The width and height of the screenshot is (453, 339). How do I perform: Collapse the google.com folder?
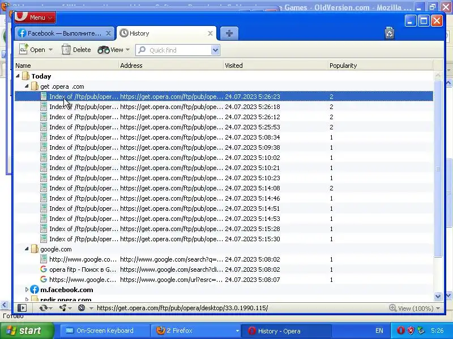click(x=27, y=249)
